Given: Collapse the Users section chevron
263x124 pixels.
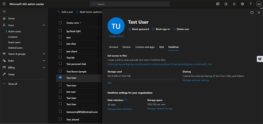Looking at the screenshot, I should [x=44, y=25].
